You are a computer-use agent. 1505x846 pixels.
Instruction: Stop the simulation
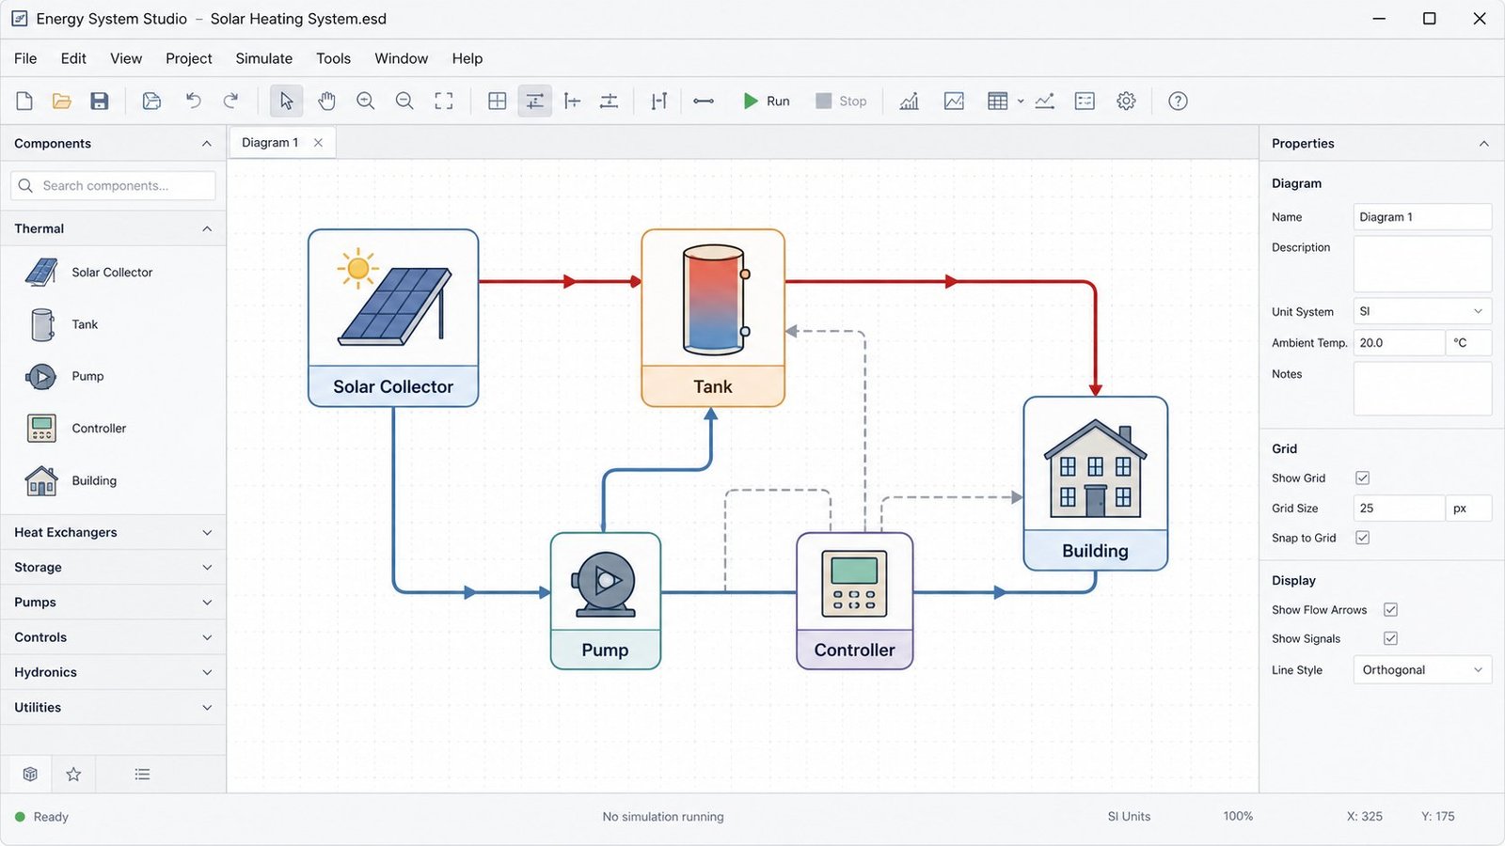click(841, 101)
